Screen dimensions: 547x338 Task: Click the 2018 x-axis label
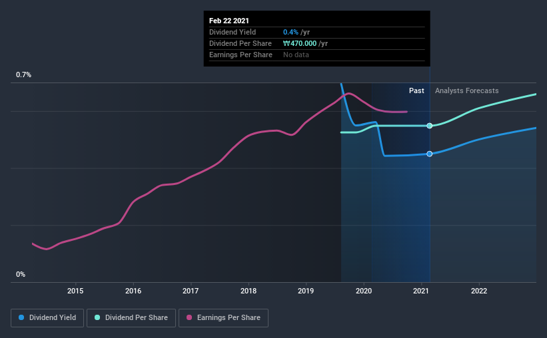point(249,291)
